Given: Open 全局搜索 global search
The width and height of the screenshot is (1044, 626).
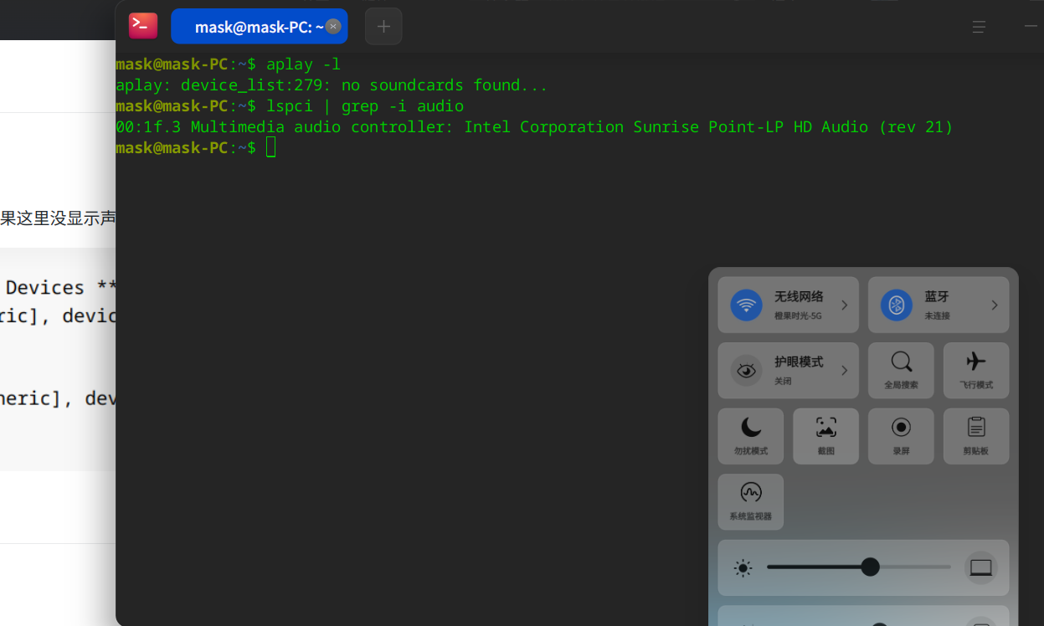Looking at the screenshot, I should [901, 370].
